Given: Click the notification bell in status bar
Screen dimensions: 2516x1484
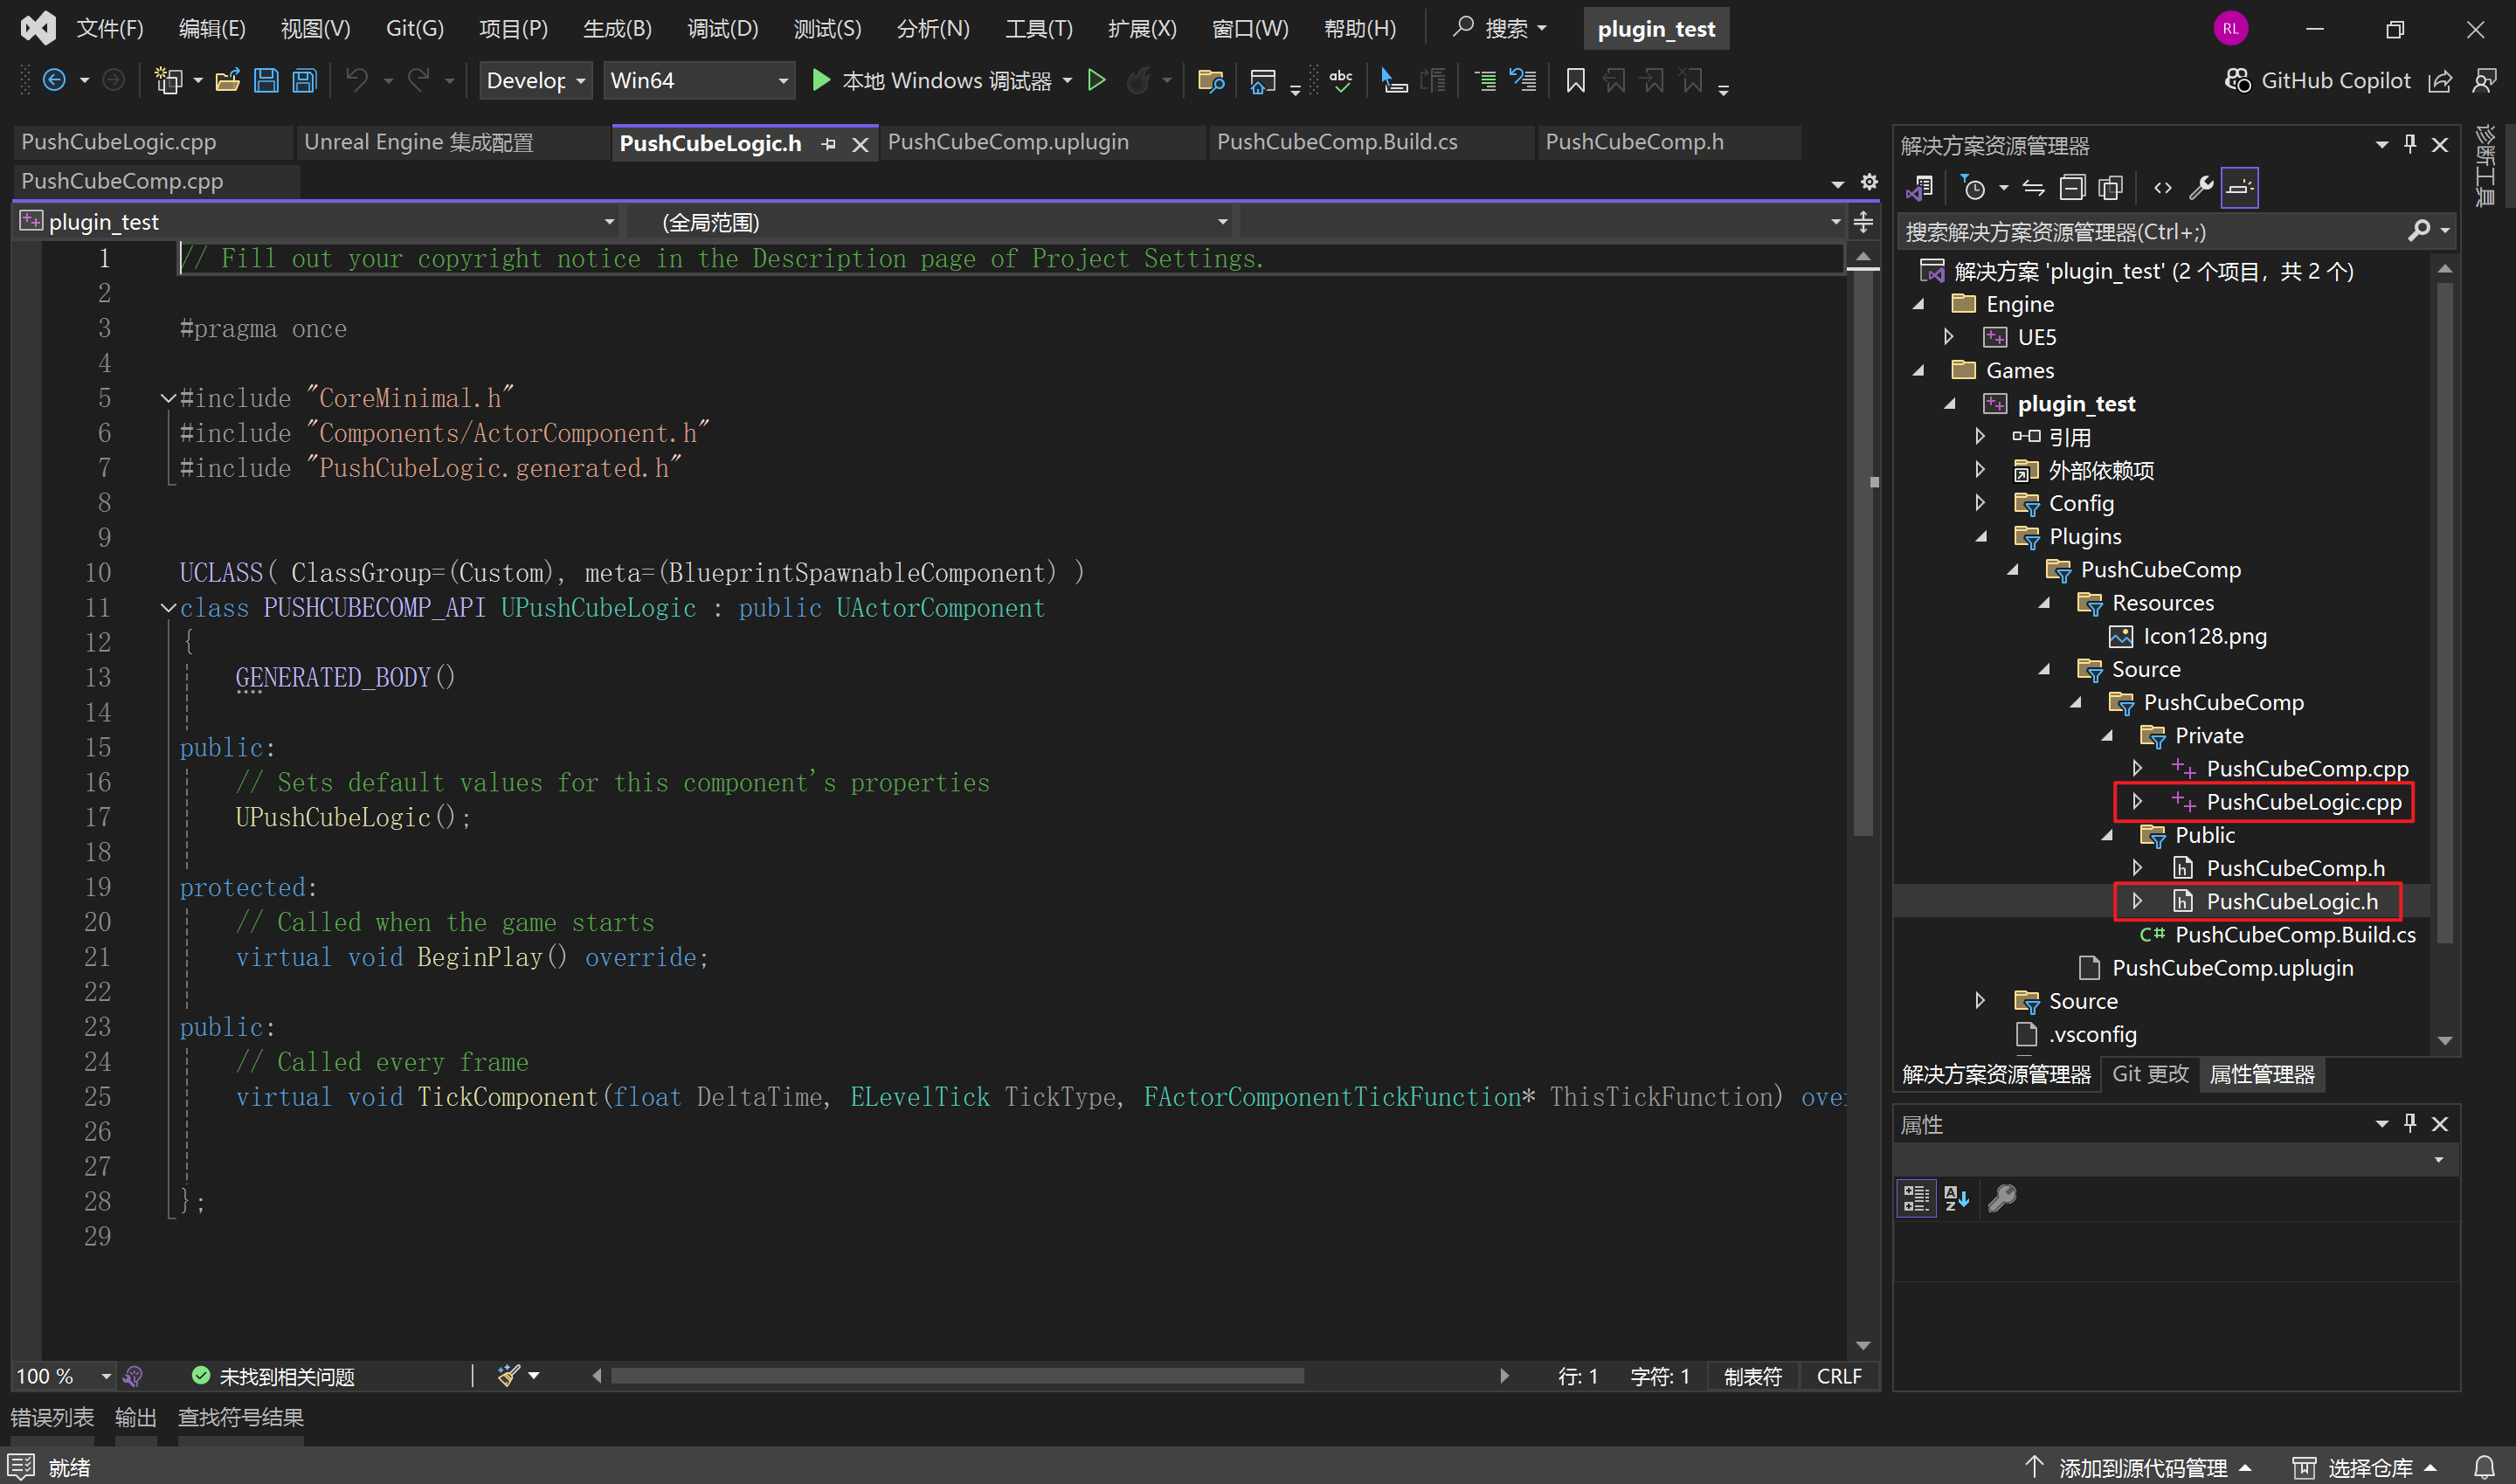Looking at the screenshot, I should 2484,1467.
